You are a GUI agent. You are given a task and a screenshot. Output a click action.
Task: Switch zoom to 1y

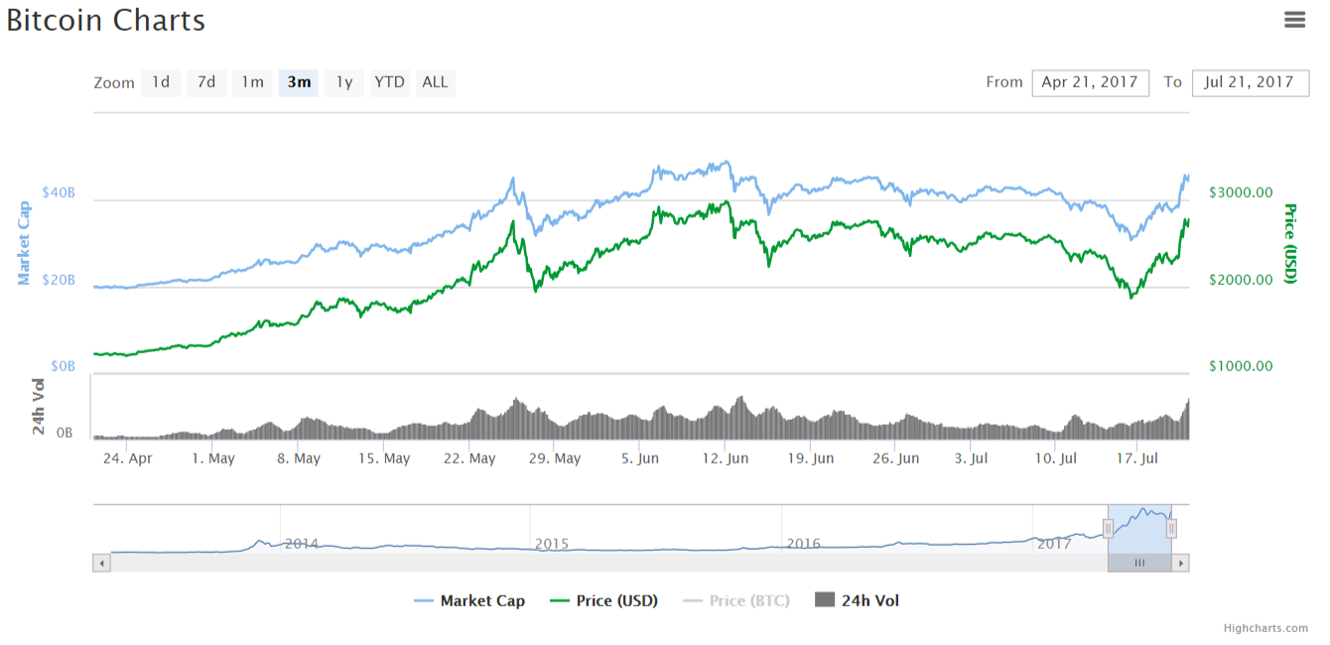pyautogui.click(x=343, y=82)
